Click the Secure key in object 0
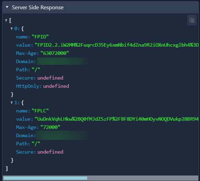The width and height of the screenshot is (200, 181). pyautogui.click(x=26, y=78)
